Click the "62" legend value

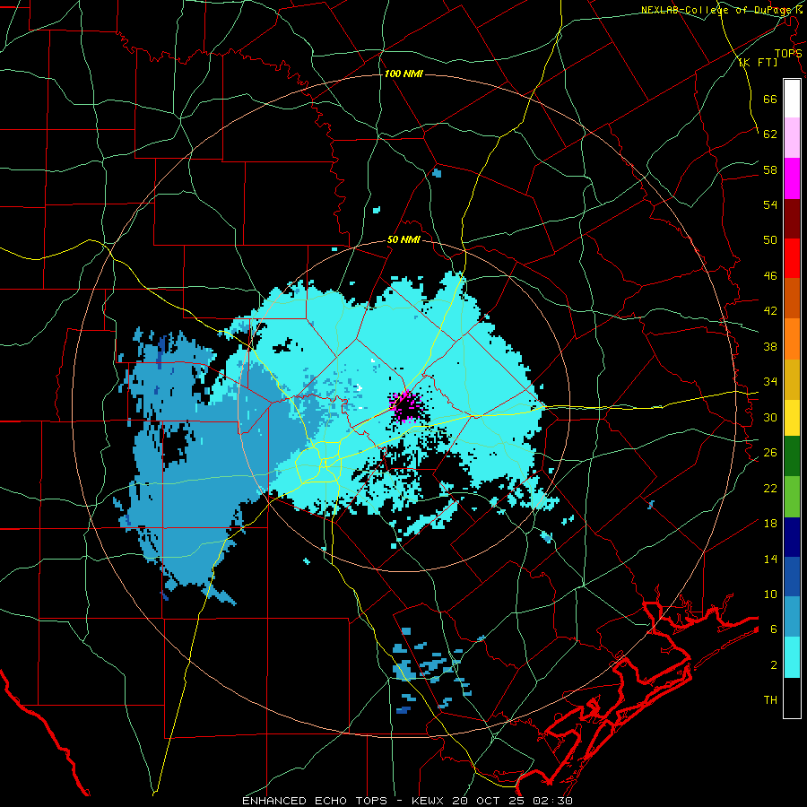(770, 134)
